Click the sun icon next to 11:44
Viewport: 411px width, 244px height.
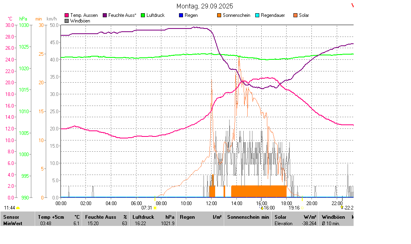pyautogui.click(x=18, y=208)
